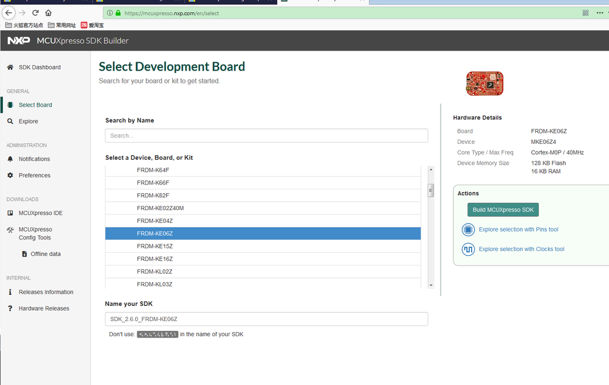Click Build MCUXpresso SDK button
Screen dimensions: 609x385
coord(503,210)
